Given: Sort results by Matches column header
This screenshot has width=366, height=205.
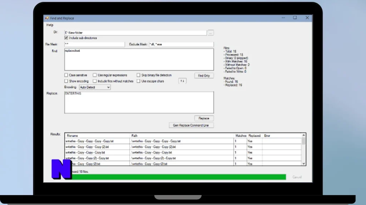Looking at the screenshot, I should click(241, 136).
